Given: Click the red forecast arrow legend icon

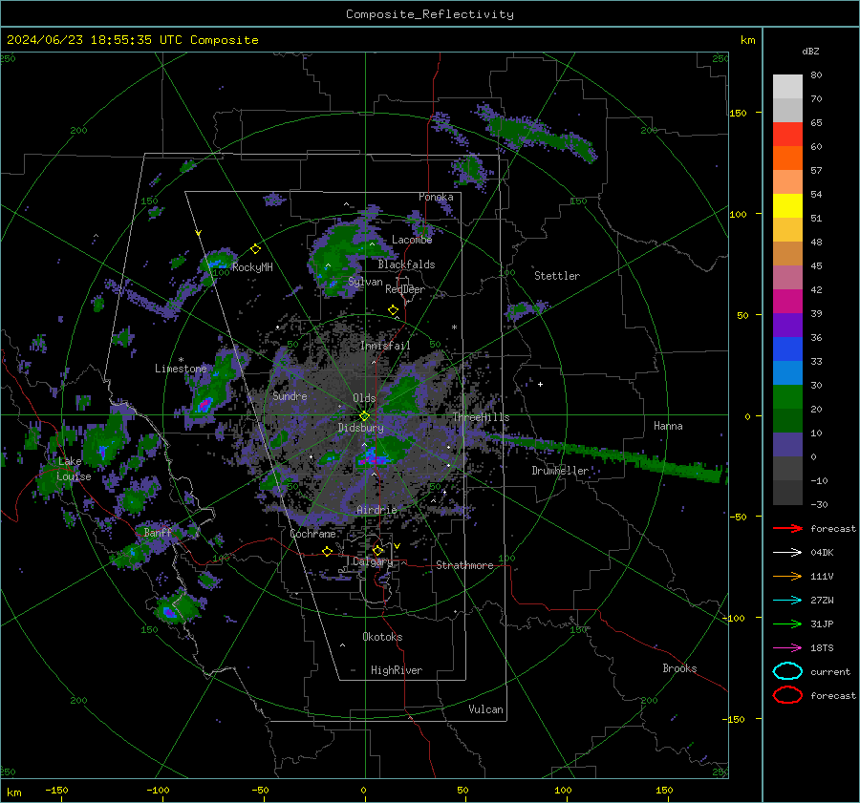Looking at the screenshot, I should coord(787,528).
